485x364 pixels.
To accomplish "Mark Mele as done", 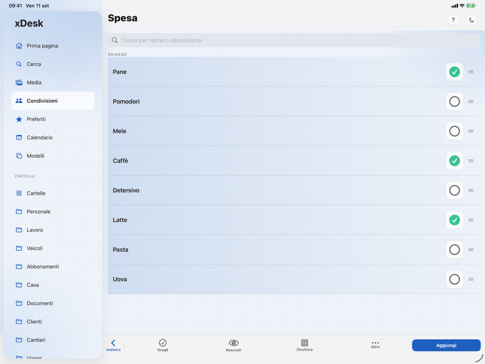I will pyautogui.click(x=455, y=131).
